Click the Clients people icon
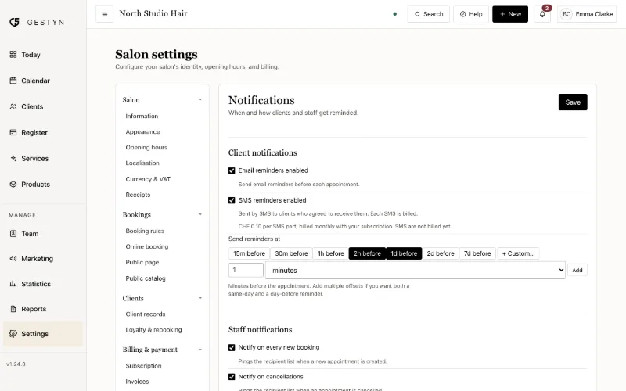 [13, 106]
